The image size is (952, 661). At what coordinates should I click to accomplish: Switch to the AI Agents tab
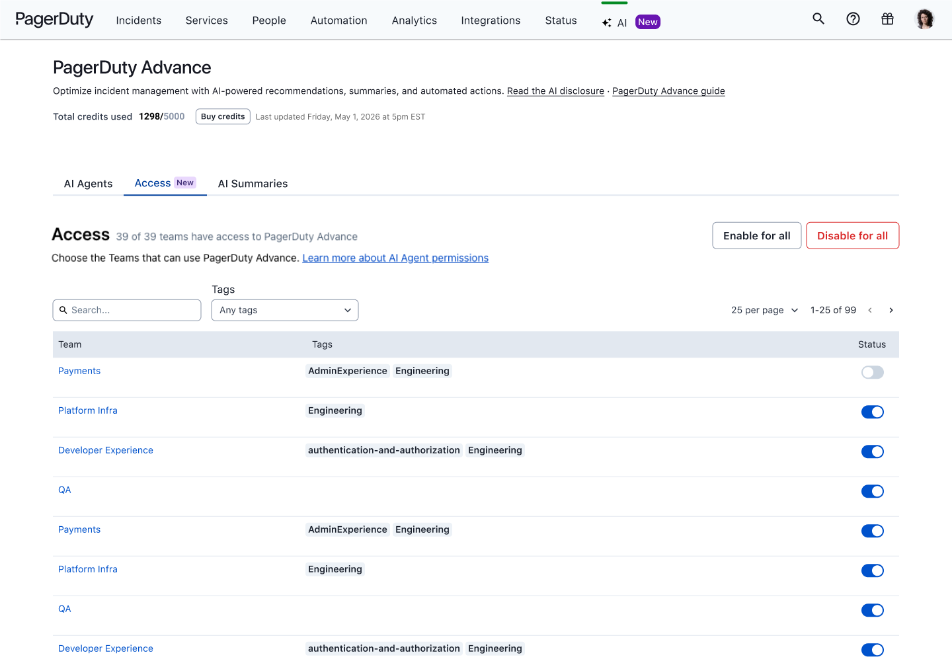89,184
